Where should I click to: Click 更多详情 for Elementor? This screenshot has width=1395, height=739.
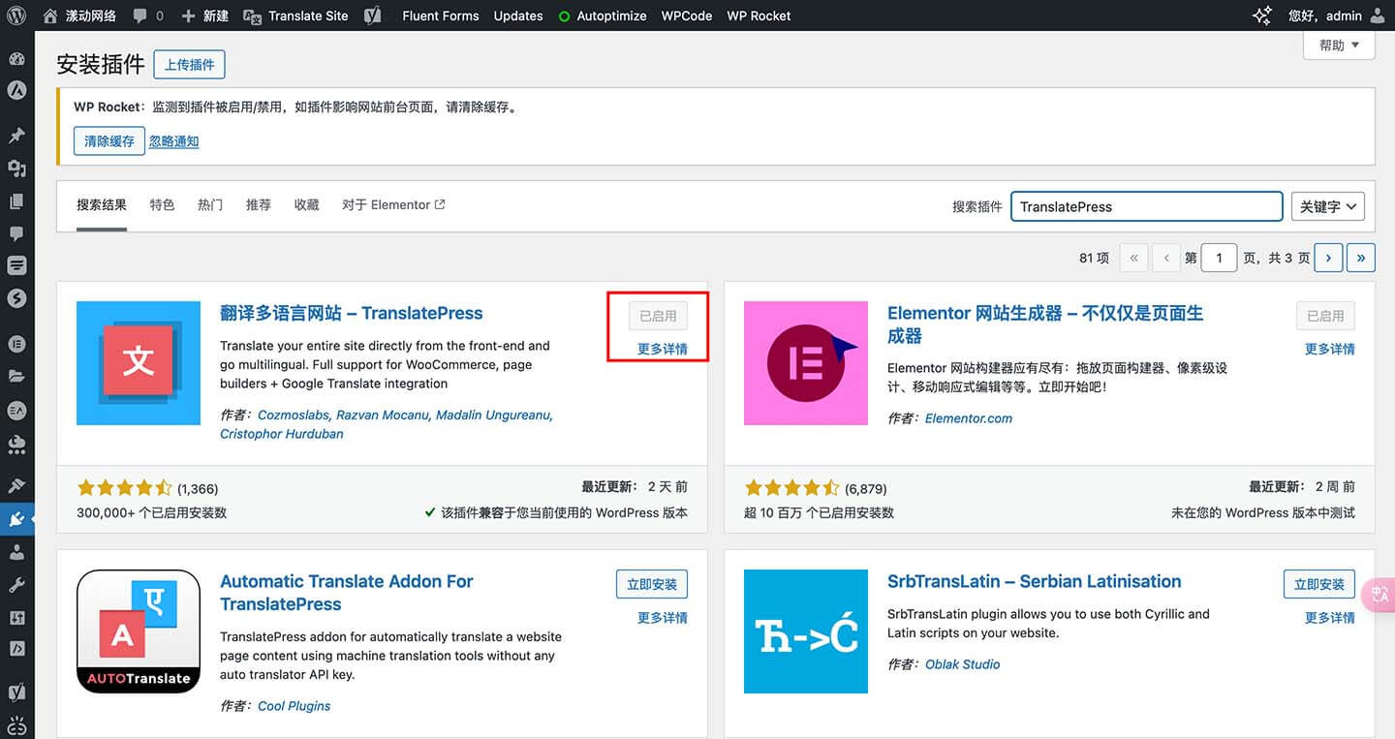(x=1330, y=349)
